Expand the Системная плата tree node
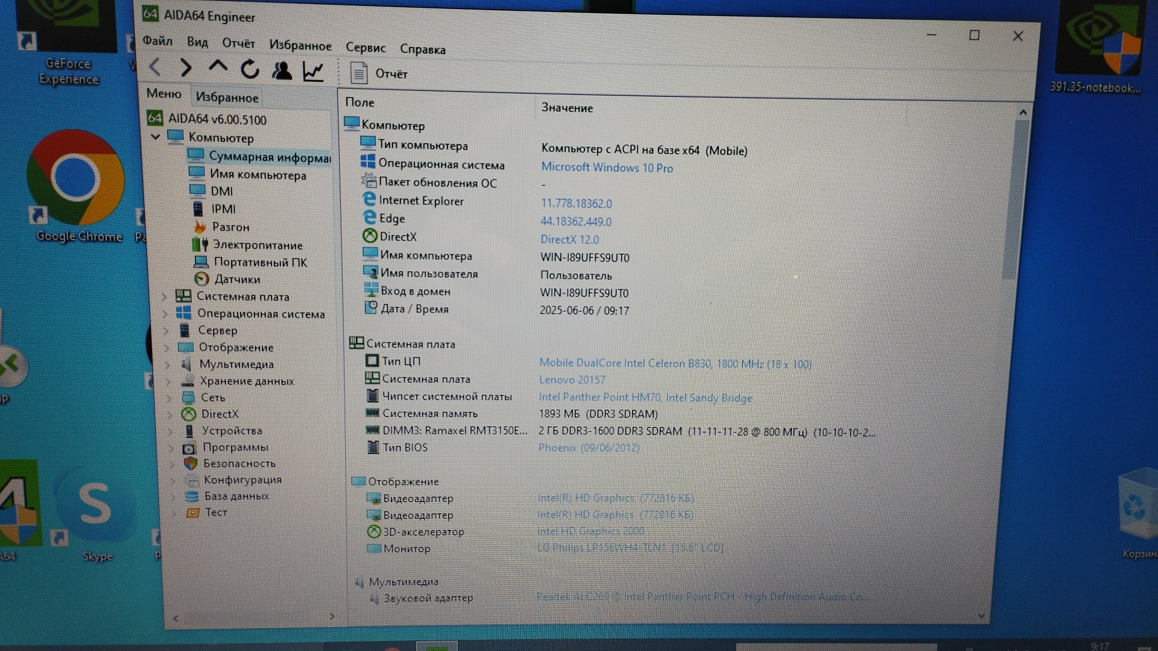This screenshot has height=651, width=1158. click(165, 297)
